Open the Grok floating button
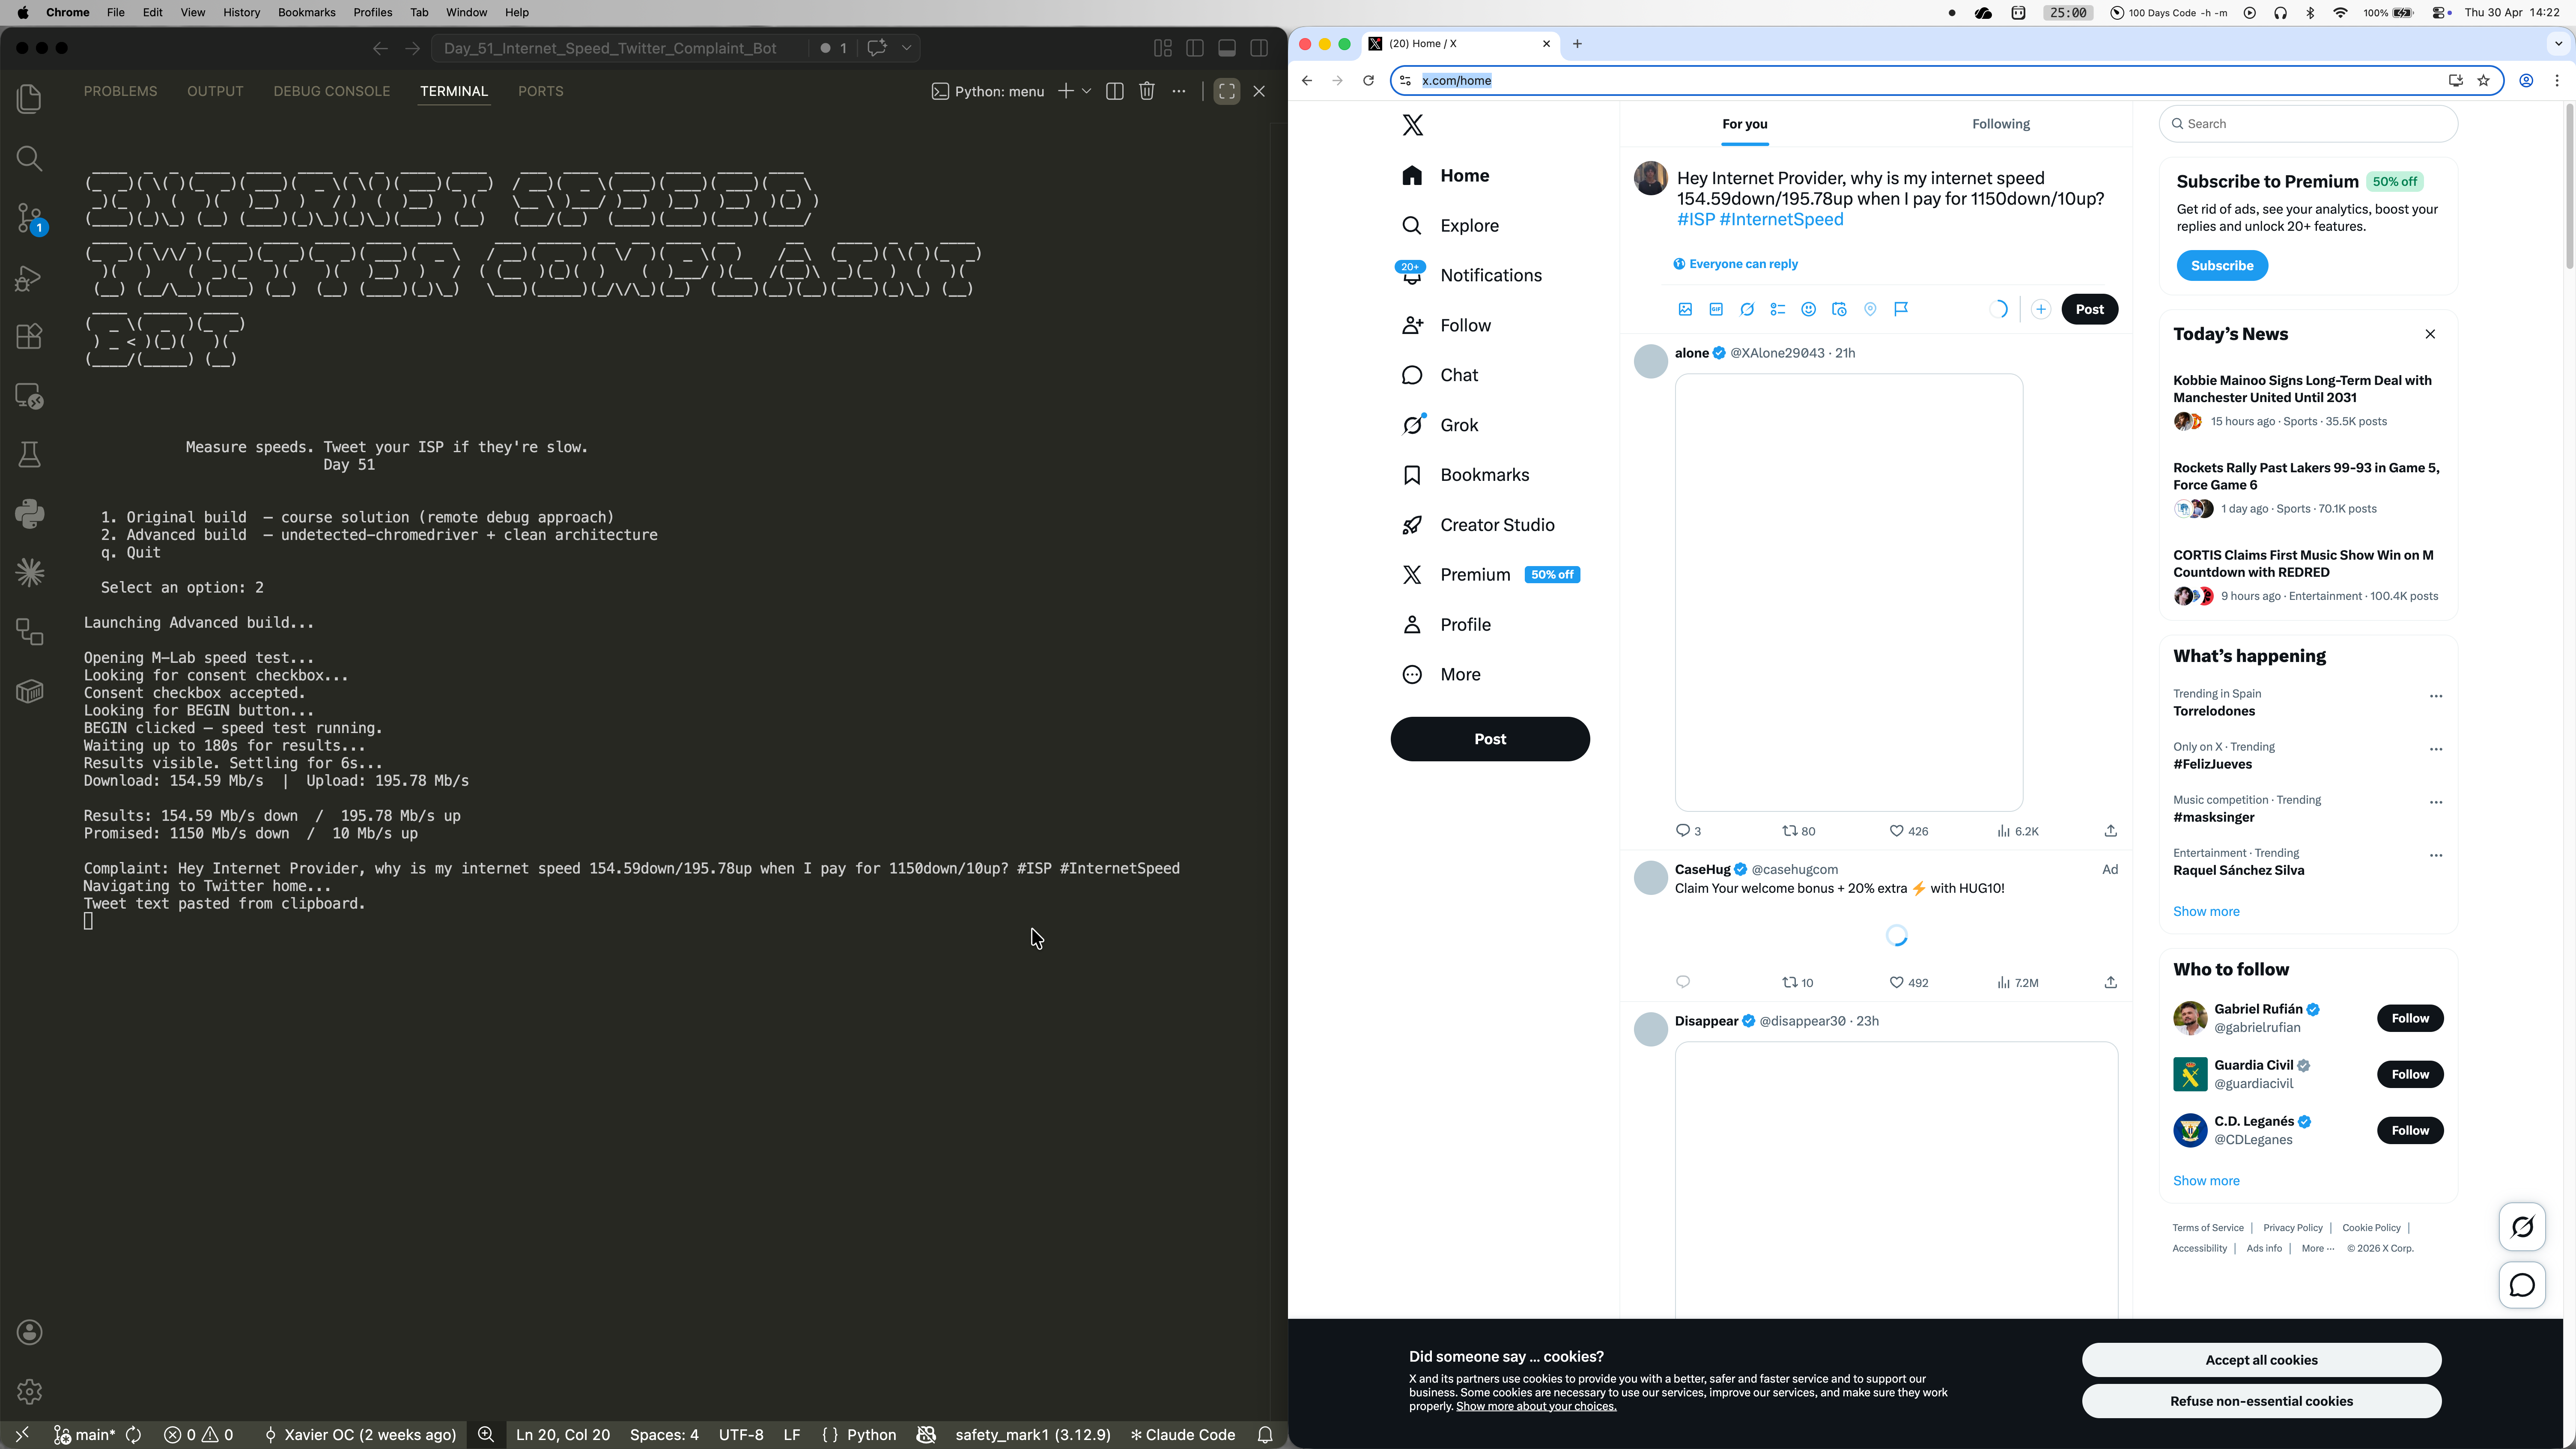Viewport: 2576px width, 1449px height. pyautogui.click(x=2522, y=1227)
